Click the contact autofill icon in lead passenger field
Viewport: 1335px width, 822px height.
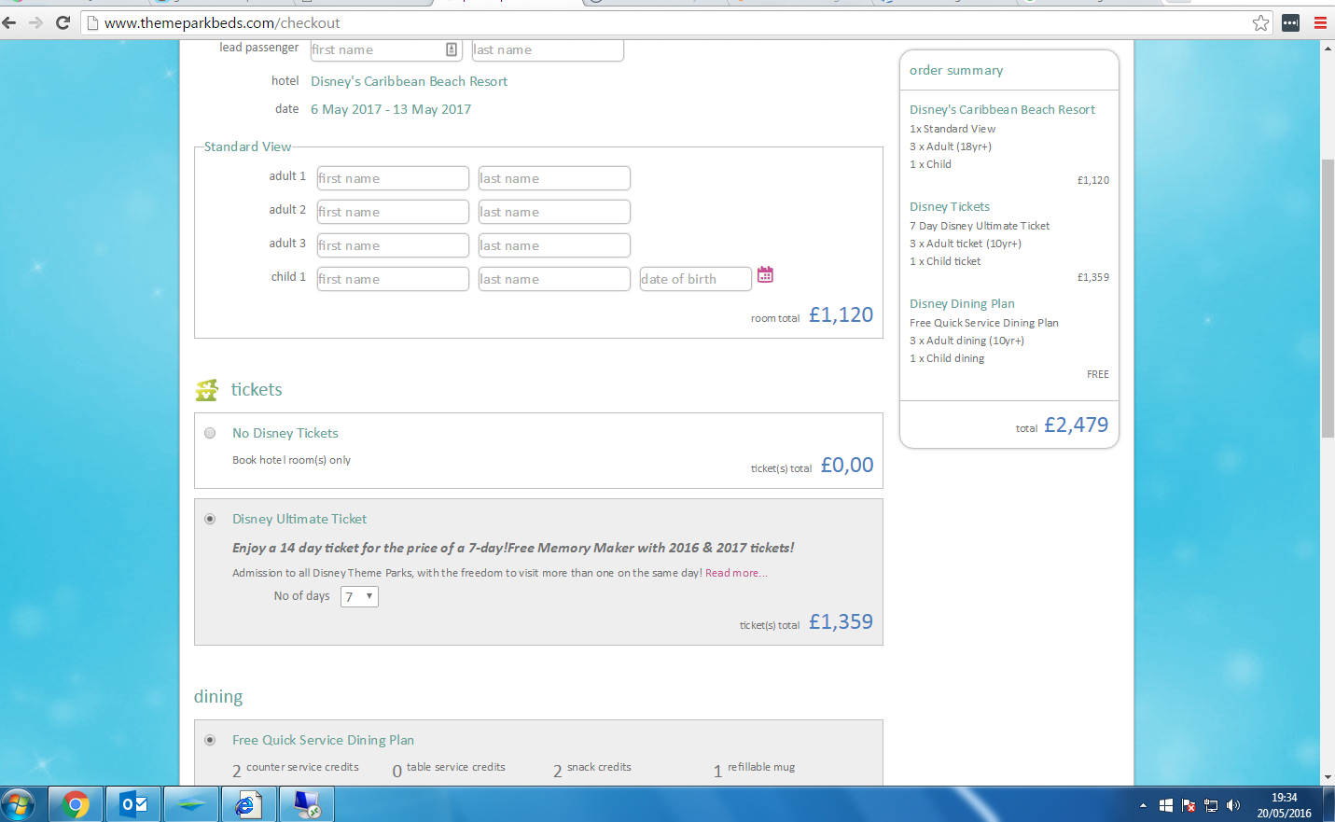coord(452,49)
